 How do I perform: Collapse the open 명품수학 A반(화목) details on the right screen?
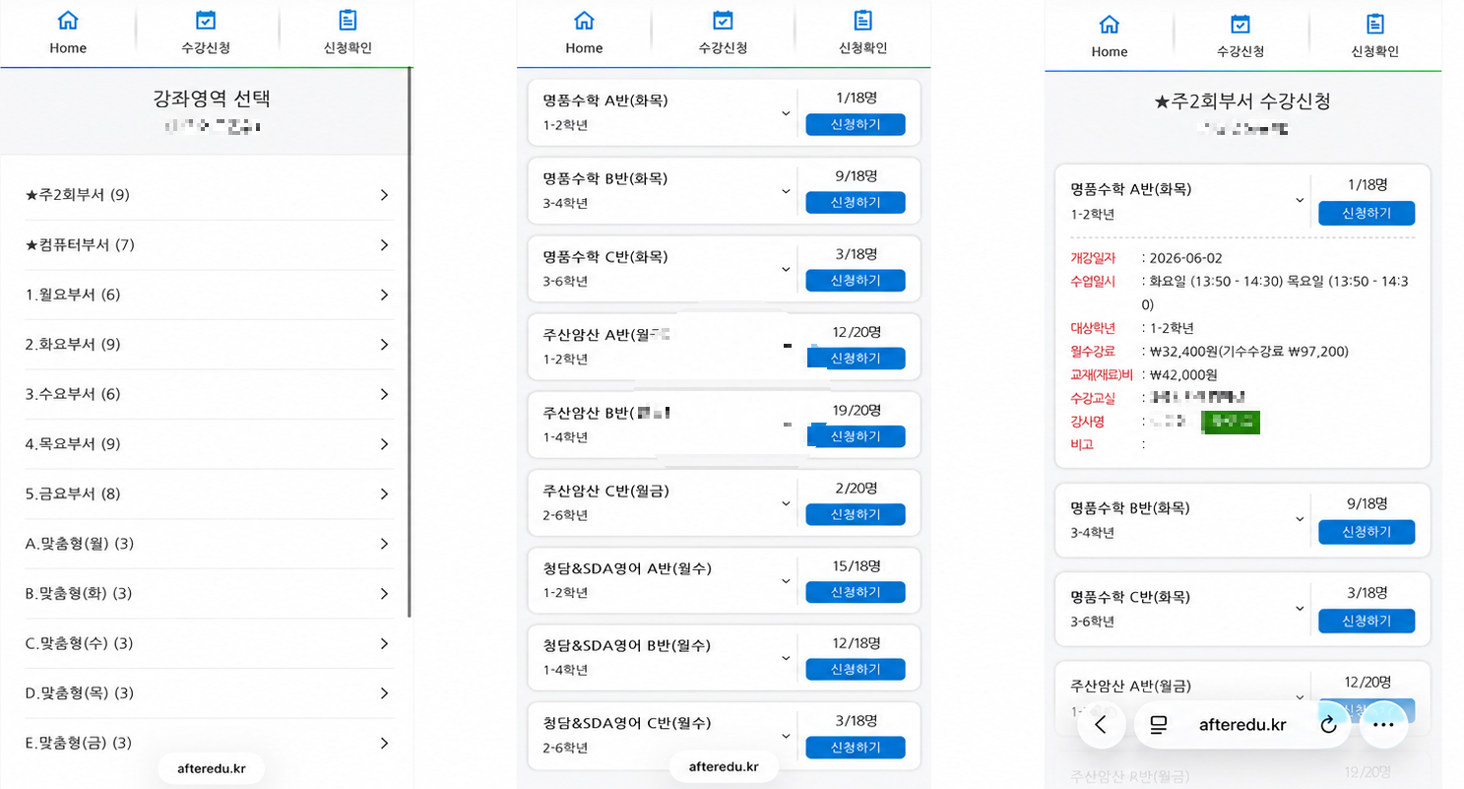[1300, 200]
